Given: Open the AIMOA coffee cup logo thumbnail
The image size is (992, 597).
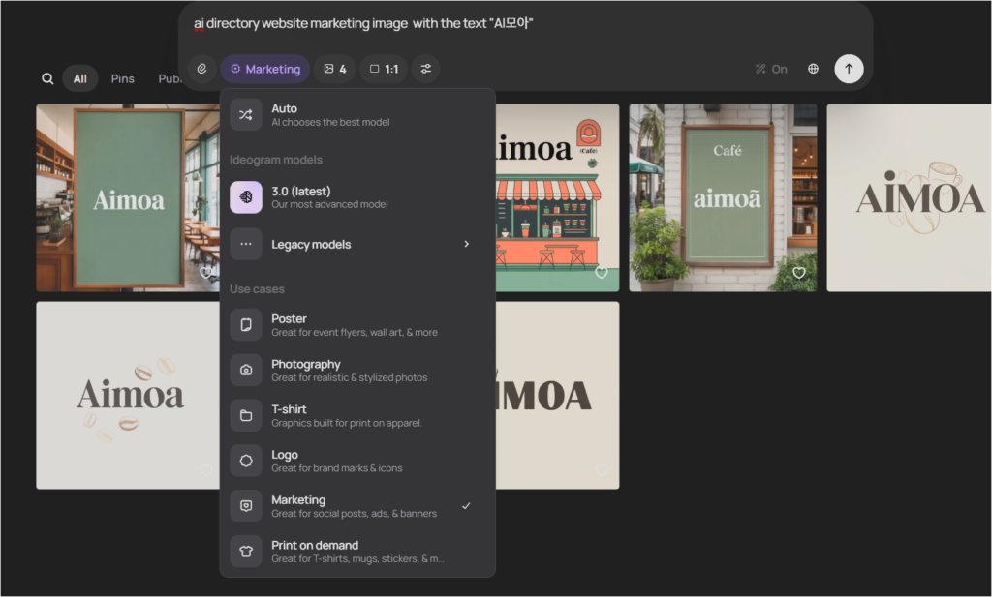Looking at the screenshot, I should tap(909, 197).
